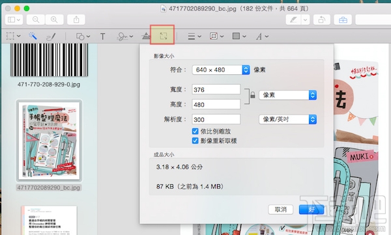Screen dimensions: 391x235
Task: Click the zoom in magnifier icon
Action: pyautogui.click(x=54, y=20)
